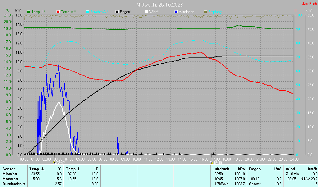The height and width of the screenshot is (187, 318).
Task: Click the Regen legend label text
Action: 126,12
